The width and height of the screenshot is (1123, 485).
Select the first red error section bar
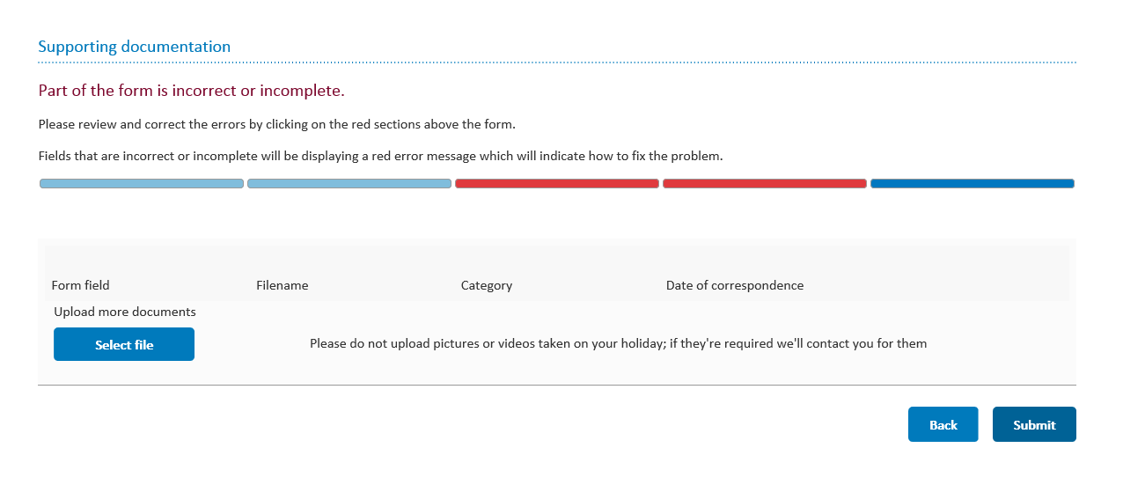point(557,183)
